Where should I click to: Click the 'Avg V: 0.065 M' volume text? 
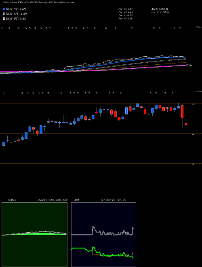coord(160,9)
